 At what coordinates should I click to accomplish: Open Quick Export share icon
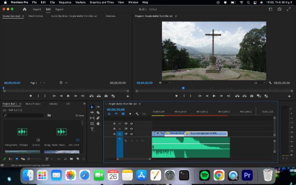(280, 9)
